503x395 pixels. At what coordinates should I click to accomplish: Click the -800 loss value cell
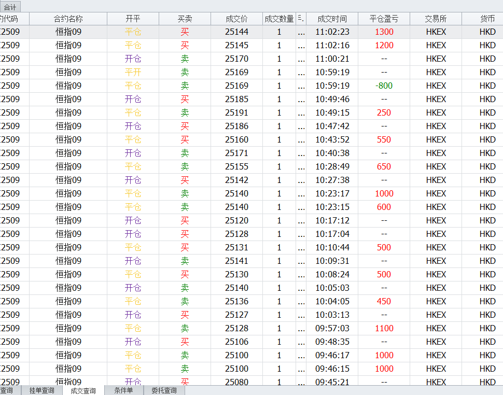pyautogui.click(x=384, y=86)
